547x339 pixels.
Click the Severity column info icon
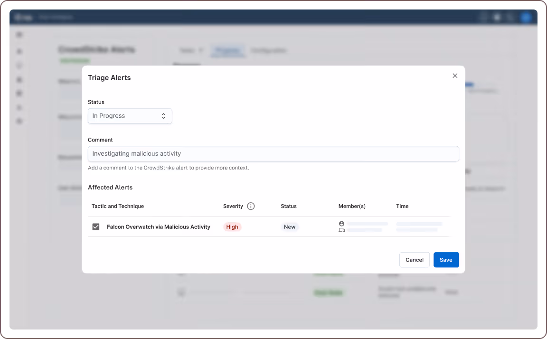tap(251, 206)
